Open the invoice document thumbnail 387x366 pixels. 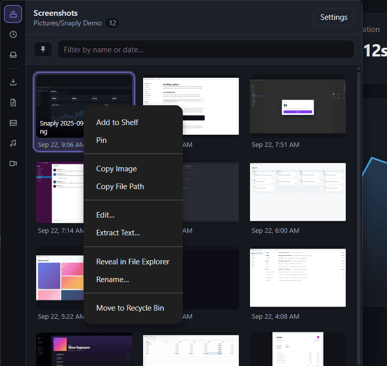pyautogui.click(x=298, y=349)
